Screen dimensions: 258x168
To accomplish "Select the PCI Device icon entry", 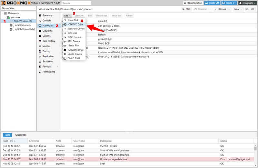I will click(65, 41).
